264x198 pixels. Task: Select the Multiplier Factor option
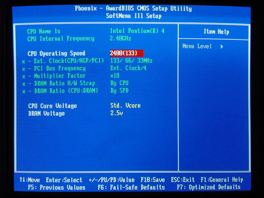(60, 76)
